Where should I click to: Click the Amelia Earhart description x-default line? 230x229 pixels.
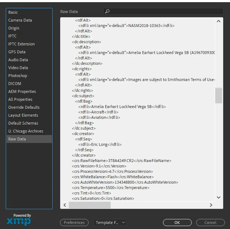click(x=146, y=53)
